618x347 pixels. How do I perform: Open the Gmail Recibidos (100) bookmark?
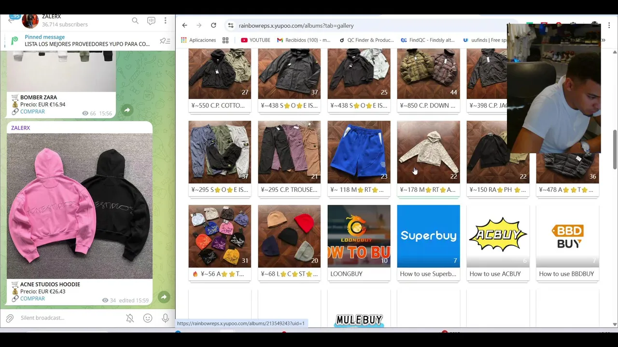[x=304, y=40]
